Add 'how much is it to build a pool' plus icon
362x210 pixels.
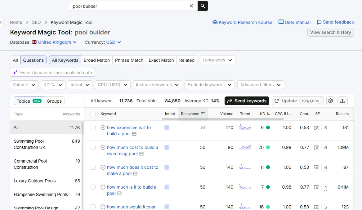coord(103,187)
